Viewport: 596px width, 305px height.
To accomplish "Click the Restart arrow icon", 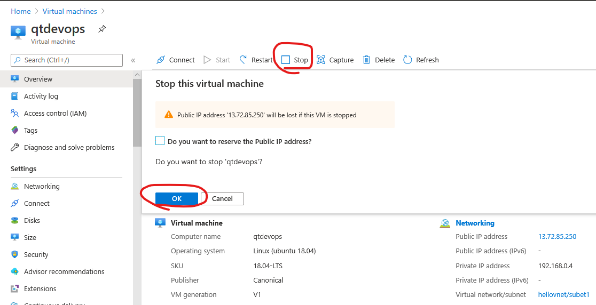I will pyautogui.click(x=243, y=60).
